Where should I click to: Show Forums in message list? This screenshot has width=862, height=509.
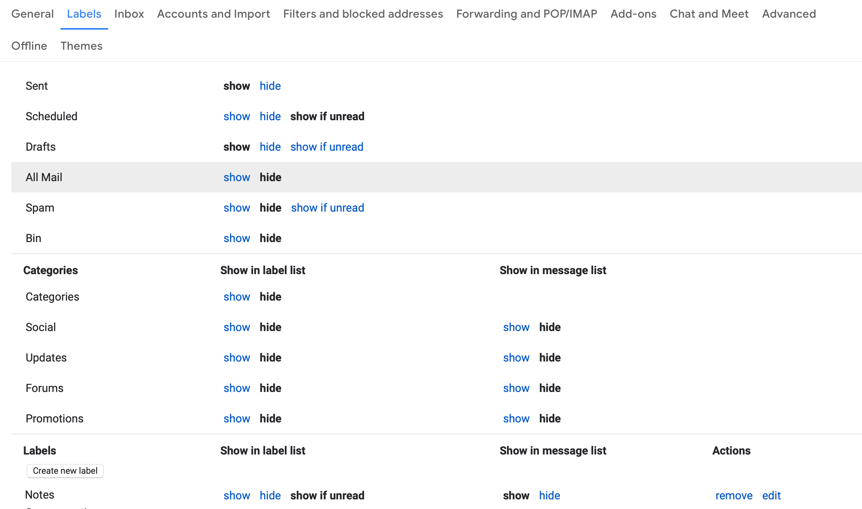pos(516,388)
